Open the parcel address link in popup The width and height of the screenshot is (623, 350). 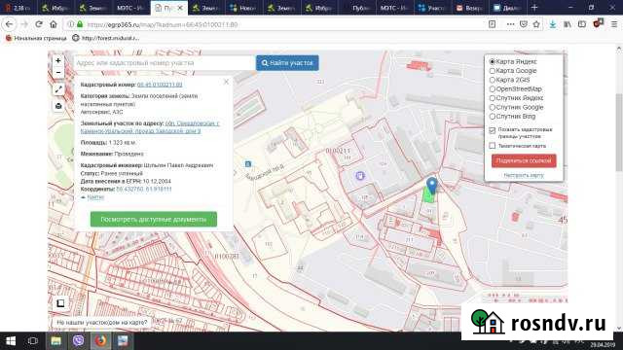150,127
